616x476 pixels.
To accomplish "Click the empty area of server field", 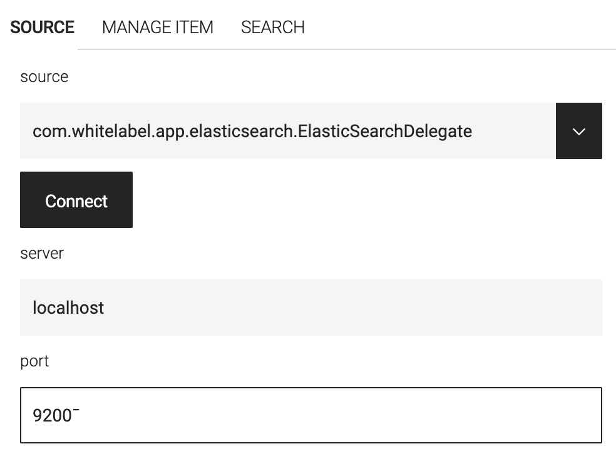I will click(354, 308).
